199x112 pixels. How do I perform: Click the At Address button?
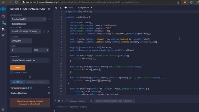[x=18, y=82]
